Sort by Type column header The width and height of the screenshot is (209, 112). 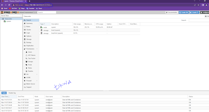[45, 24]
